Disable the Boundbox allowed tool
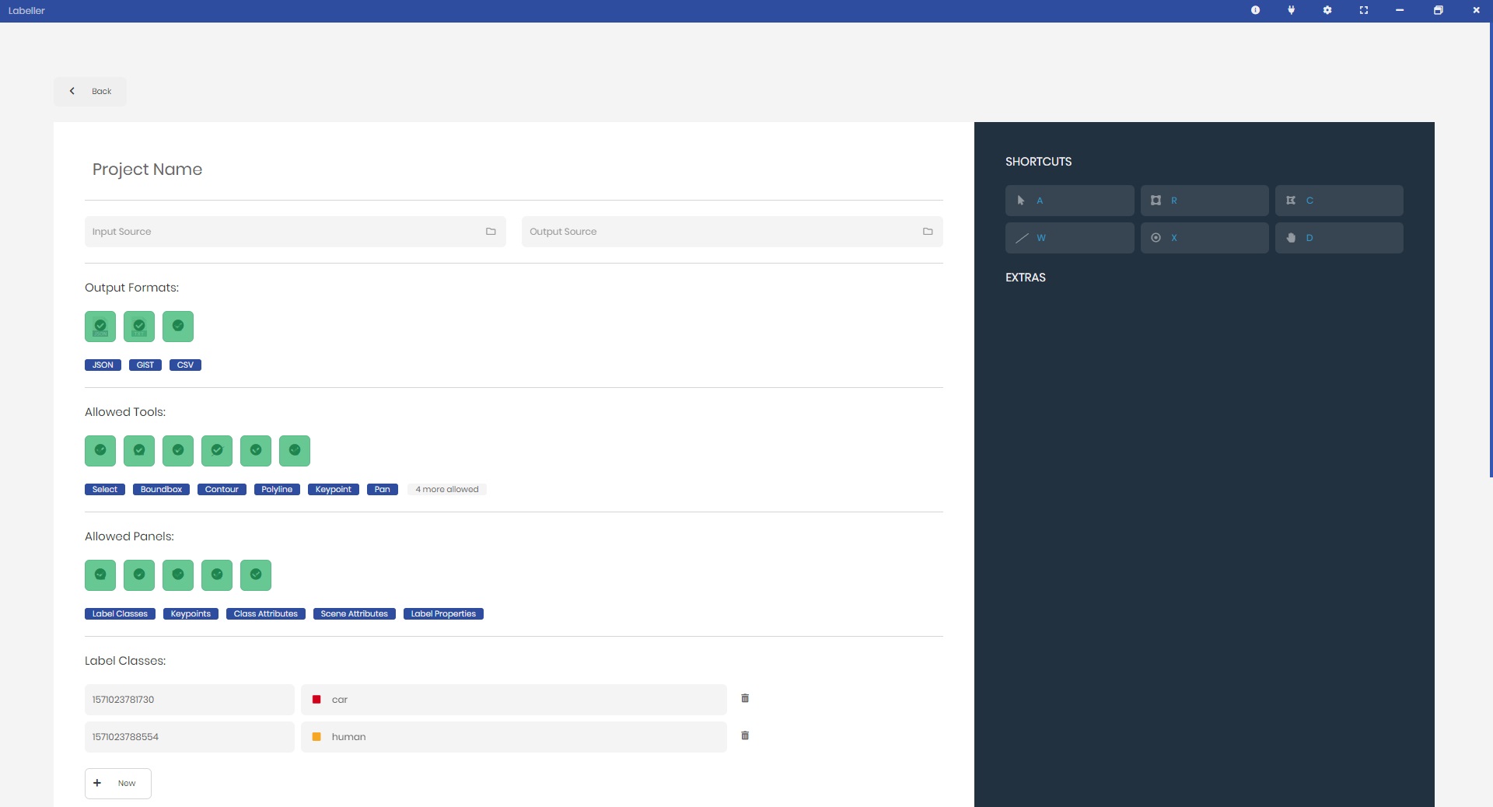Image resolution: width=1493 pixels, height=807 pixels. tap(139, 451)
